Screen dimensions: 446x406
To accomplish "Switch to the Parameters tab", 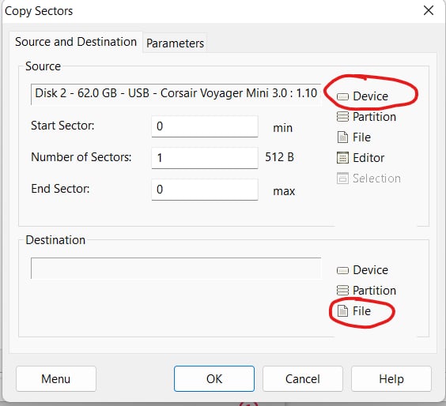I will pyautogui.click(x=175, y=43).
